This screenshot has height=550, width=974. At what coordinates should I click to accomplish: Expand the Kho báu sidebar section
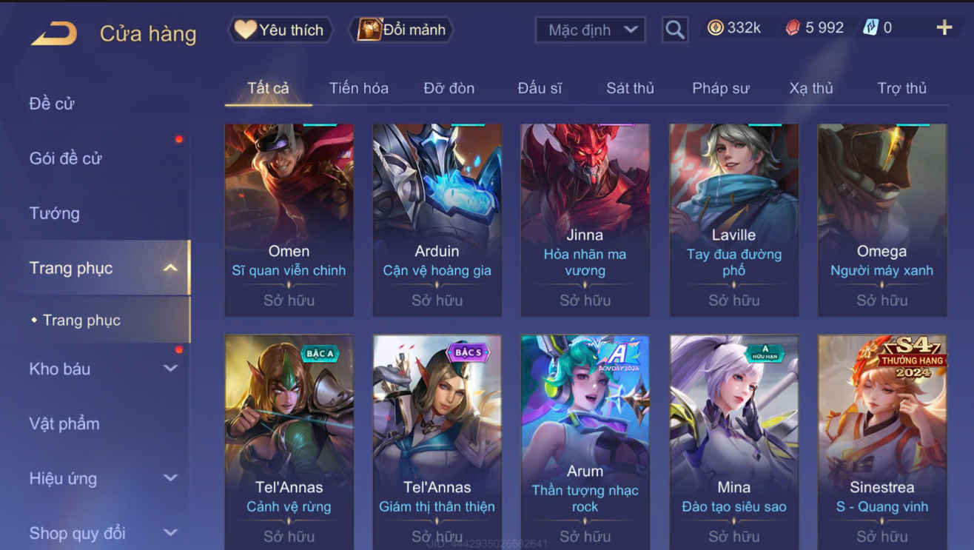(x=170, y=369)
